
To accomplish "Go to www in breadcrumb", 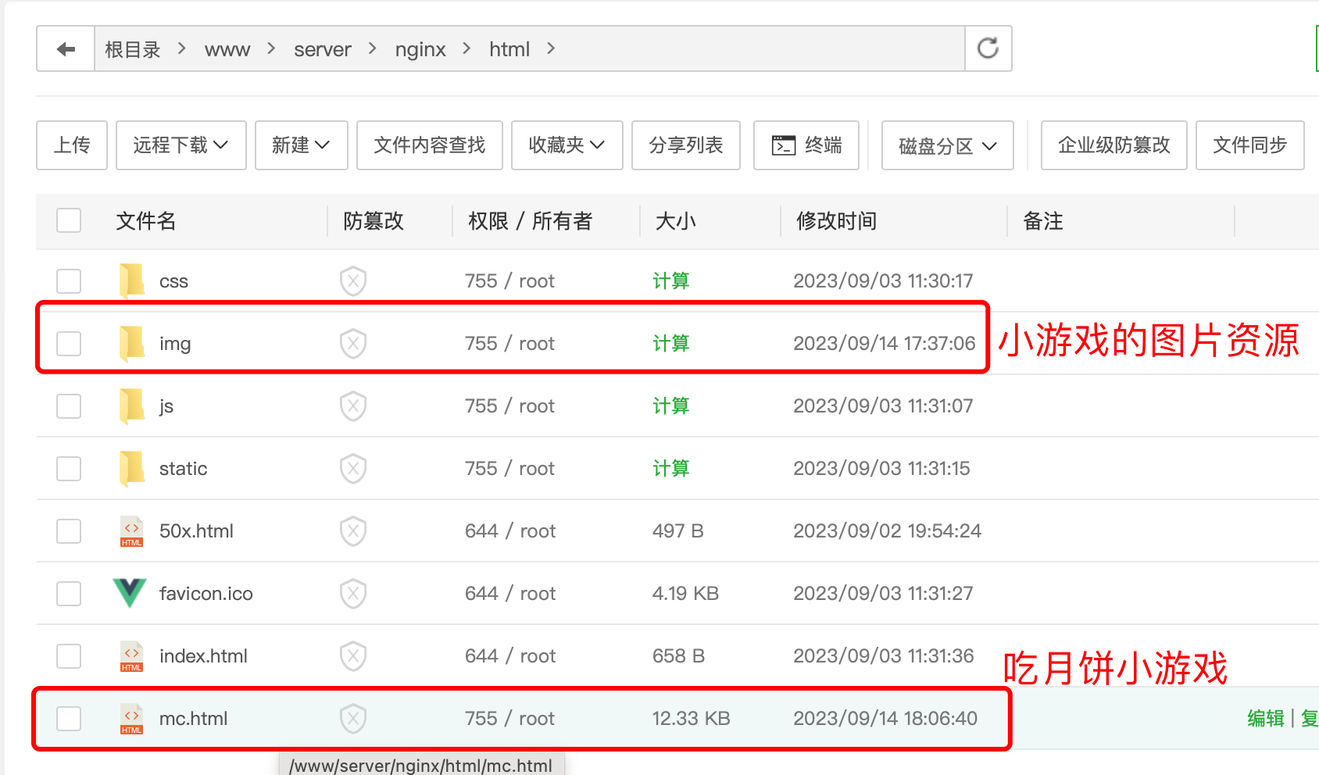I will [227, 49].
